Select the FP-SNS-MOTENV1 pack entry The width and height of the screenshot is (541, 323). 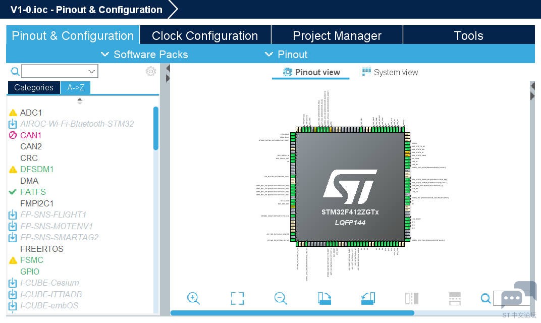pos(57,226)
